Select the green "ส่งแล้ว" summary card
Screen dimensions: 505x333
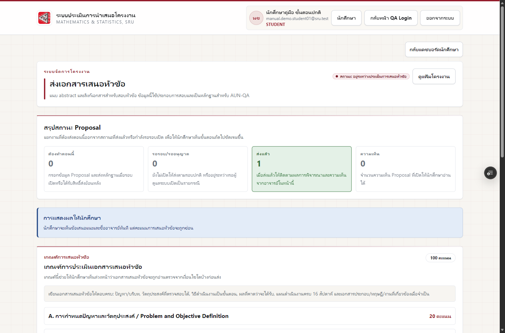[302, 169]
